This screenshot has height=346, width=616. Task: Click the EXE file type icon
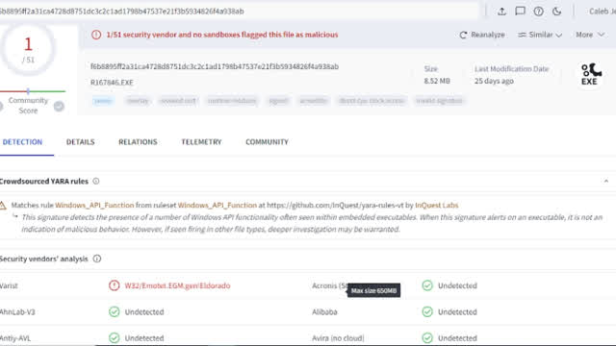click(x=590, y=75)
